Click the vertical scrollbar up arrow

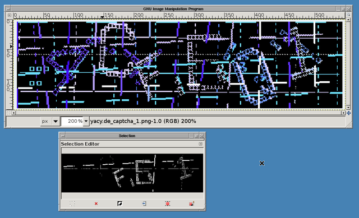(348, 20)
